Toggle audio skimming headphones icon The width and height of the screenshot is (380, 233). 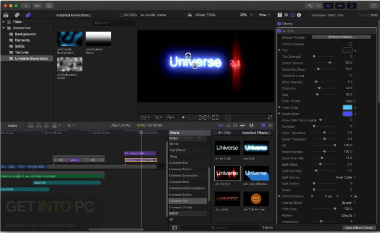(x=235, y=125)
